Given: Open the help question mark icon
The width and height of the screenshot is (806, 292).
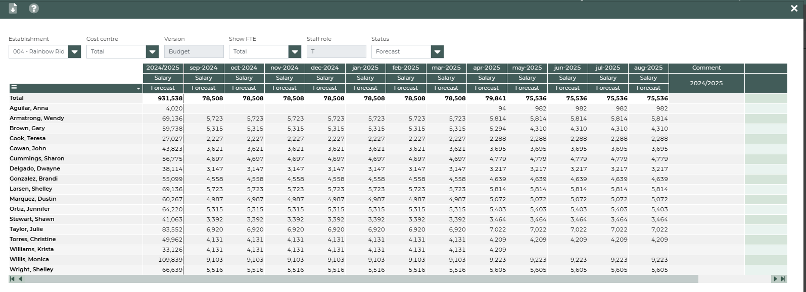Looking at the screenshot, I should click(34, 9).
